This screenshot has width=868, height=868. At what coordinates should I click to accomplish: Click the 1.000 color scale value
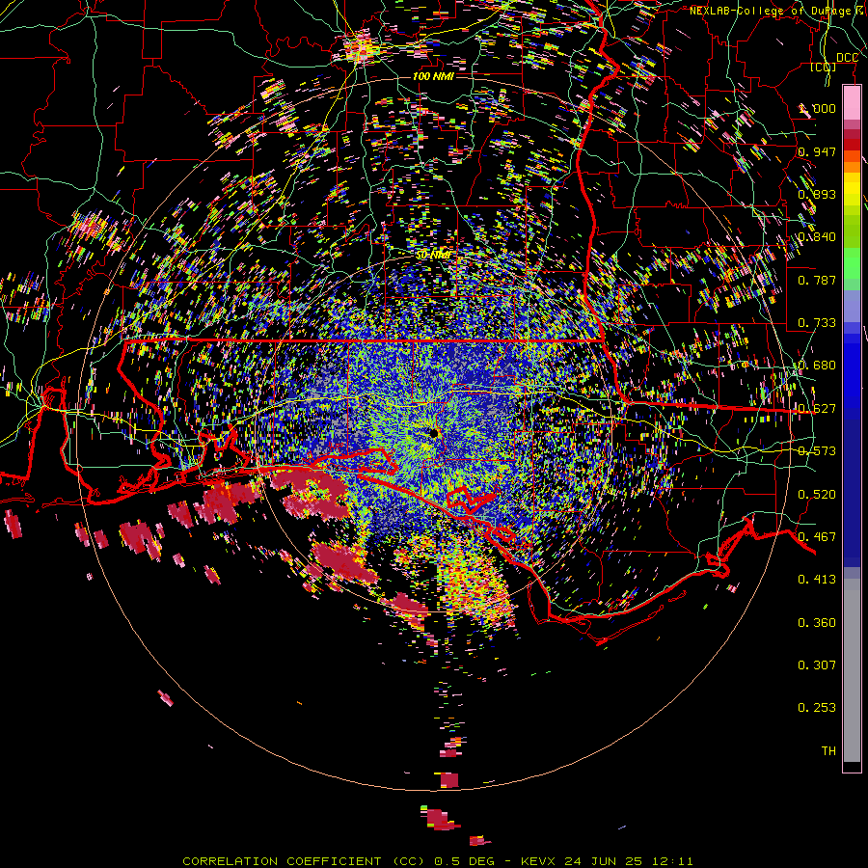click(817, 108)
